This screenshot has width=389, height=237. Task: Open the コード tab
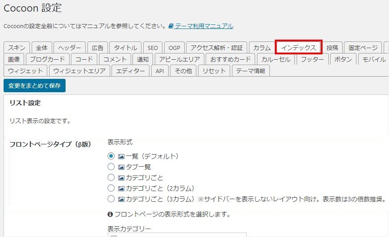point(84,59)
